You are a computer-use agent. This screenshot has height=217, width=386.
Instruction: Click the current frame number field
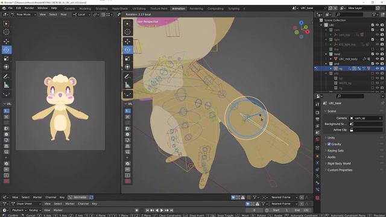point(255,210)
